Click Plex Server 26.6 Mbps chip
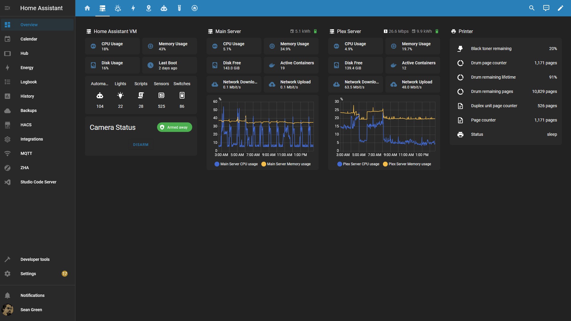The image size is (571, 321). (396, 31)
